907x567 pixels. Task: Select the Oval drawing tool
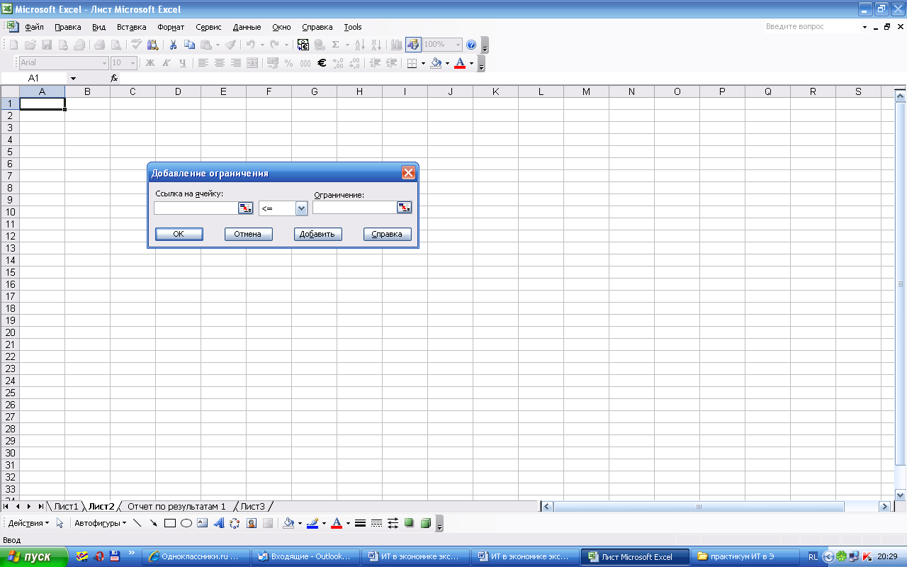tap(186, 523)
